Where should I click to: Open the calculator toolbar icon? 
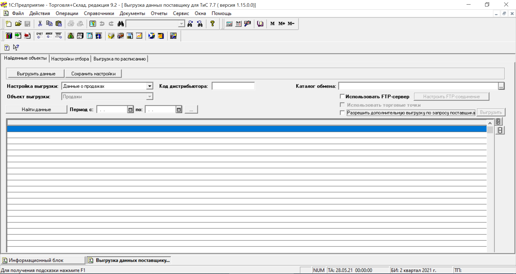pos(229,24)
